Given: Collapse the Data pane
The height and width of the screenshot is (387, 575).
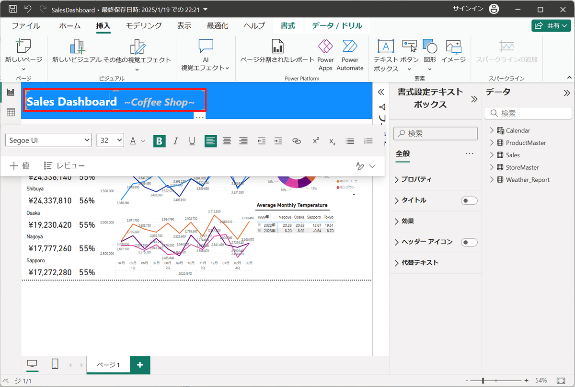Looking at the screenshot, I should pyautogui.click(x=567, y=93).
